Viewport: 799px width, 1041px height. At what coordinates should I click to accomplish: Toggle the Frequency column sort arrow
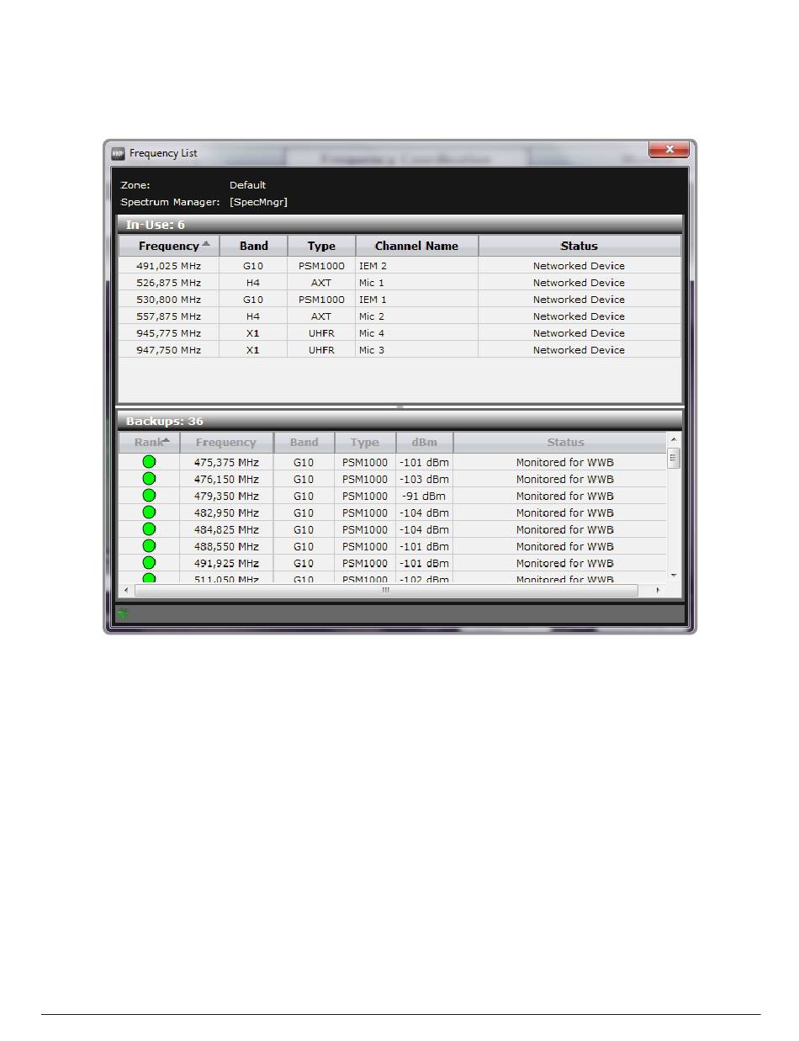[206, 244]
